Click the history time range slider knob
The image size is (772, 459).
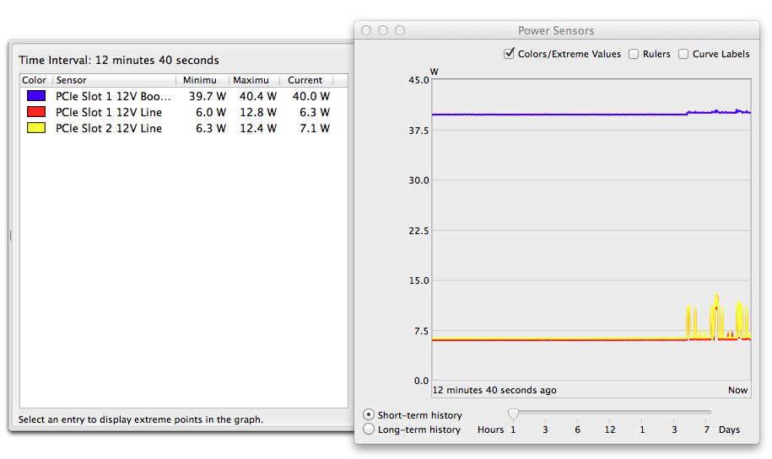513,414
